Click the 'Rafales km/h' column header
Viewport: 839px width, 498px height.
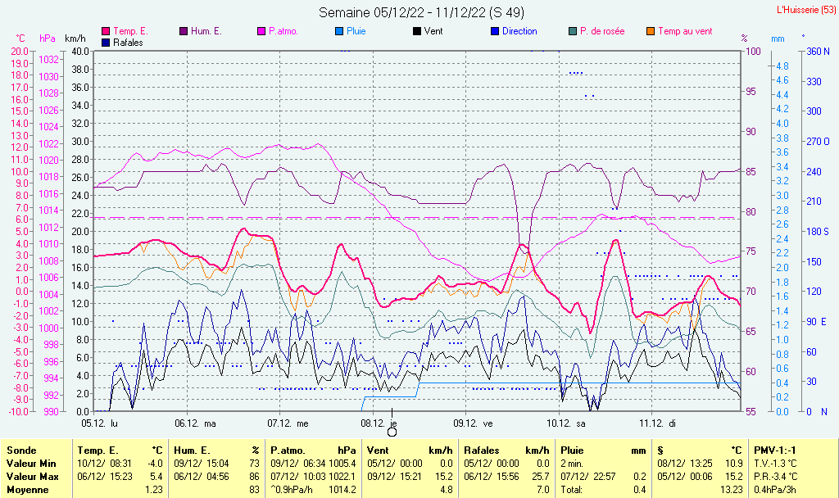506,450
